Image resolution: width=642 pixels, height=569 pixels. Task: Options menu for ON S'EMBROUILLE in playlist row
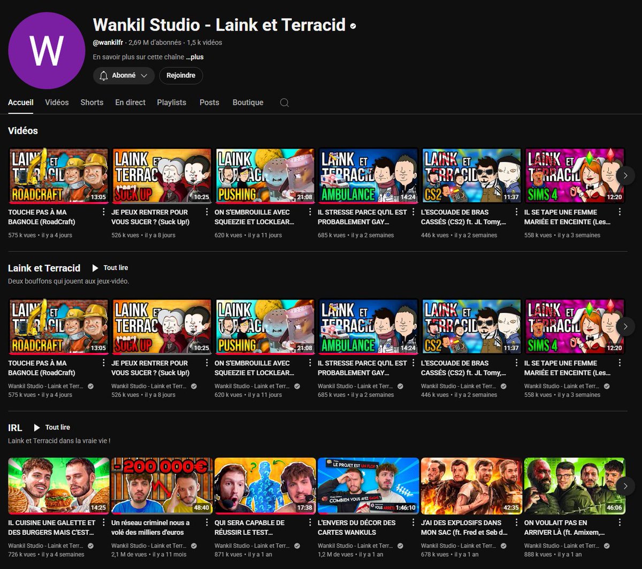pyautogui.click(x=310, y=363)
